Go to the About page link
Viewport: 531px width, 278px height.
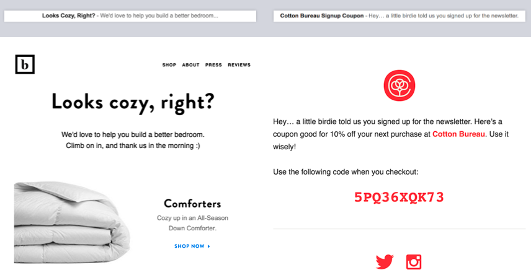(190, 65)
